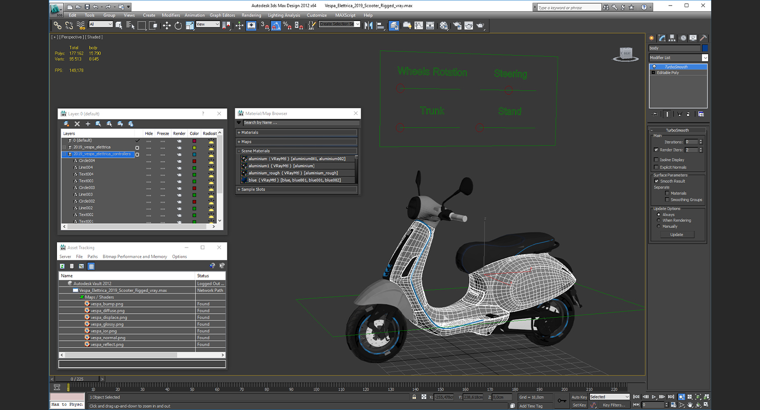Switch Asset Tracking to table view
This screenshot has width=760, height=410.
(x=91, y=266)
